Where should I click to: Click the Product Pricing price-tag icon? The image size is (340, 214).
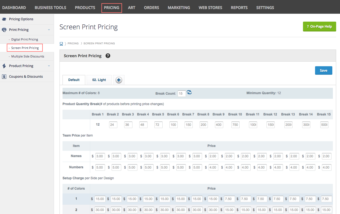pos(4,66)
